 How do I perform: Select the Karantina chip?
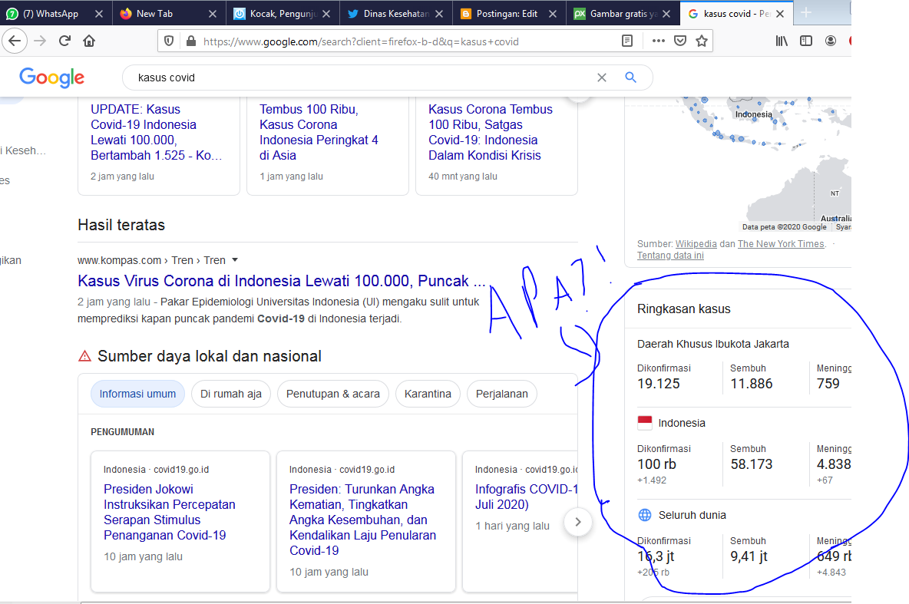428,394
